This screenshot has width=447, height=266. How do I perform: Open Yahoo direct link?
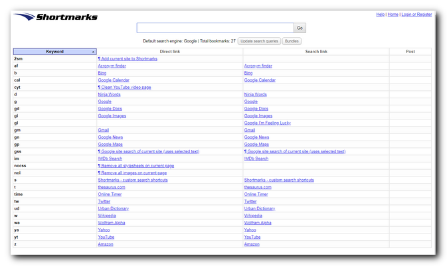[104, 230]
